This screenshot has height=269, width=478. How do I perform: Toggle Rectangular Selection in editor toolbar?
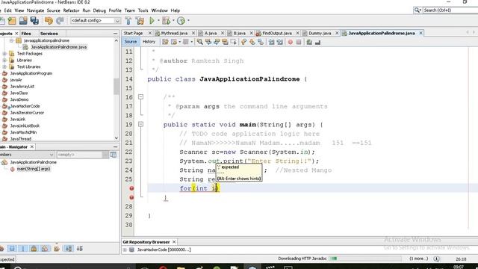pyautogui.click(x=234, y=42)
